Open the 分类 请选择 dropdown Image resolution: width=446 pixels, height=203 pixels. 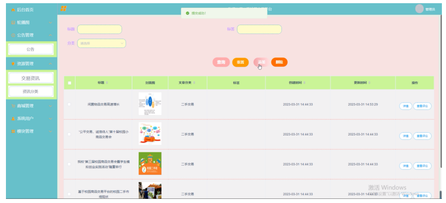click(101, 43)
